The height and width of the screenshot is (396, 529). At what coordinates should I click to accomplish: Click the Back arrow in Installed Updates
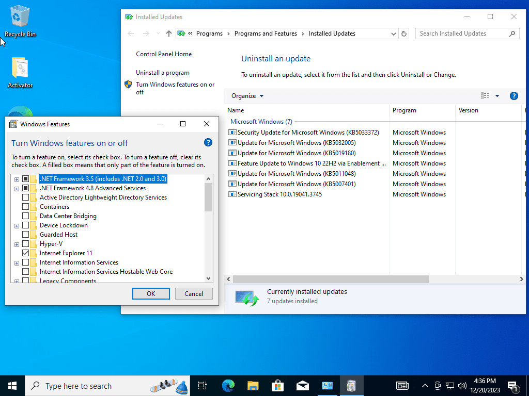coord(131,34)
